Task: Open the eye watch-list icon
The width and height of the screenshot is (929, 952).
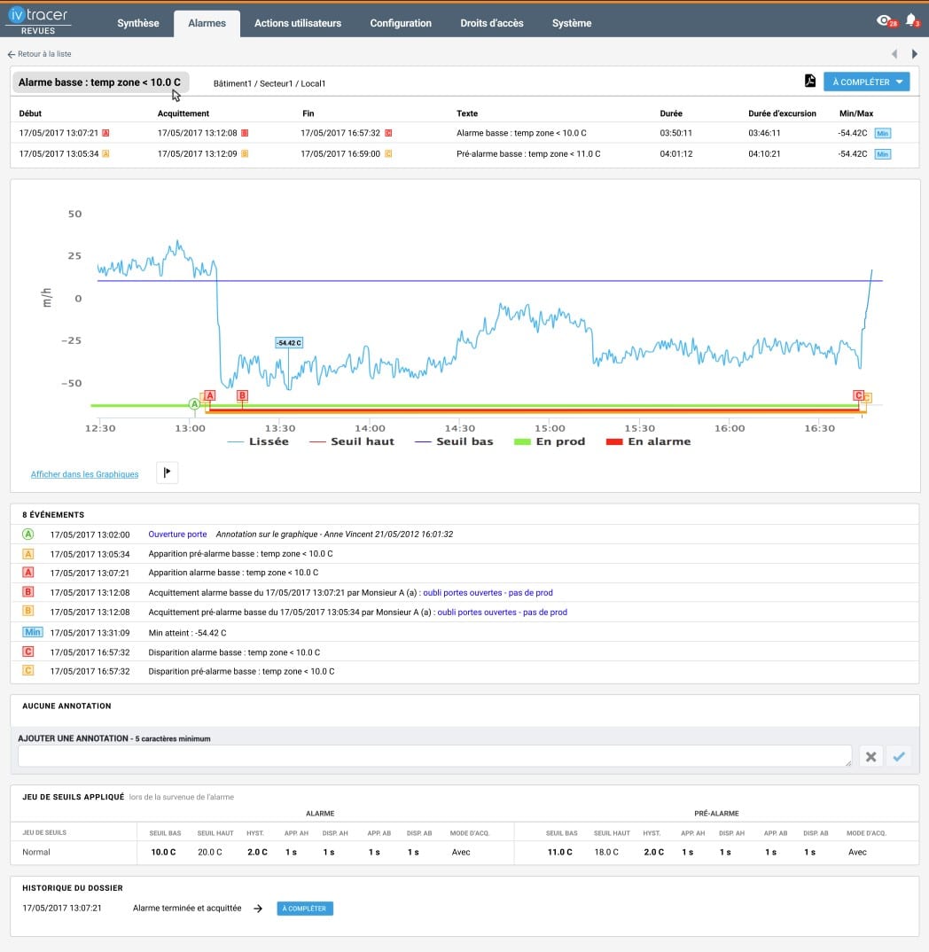Action: (883, 21)
